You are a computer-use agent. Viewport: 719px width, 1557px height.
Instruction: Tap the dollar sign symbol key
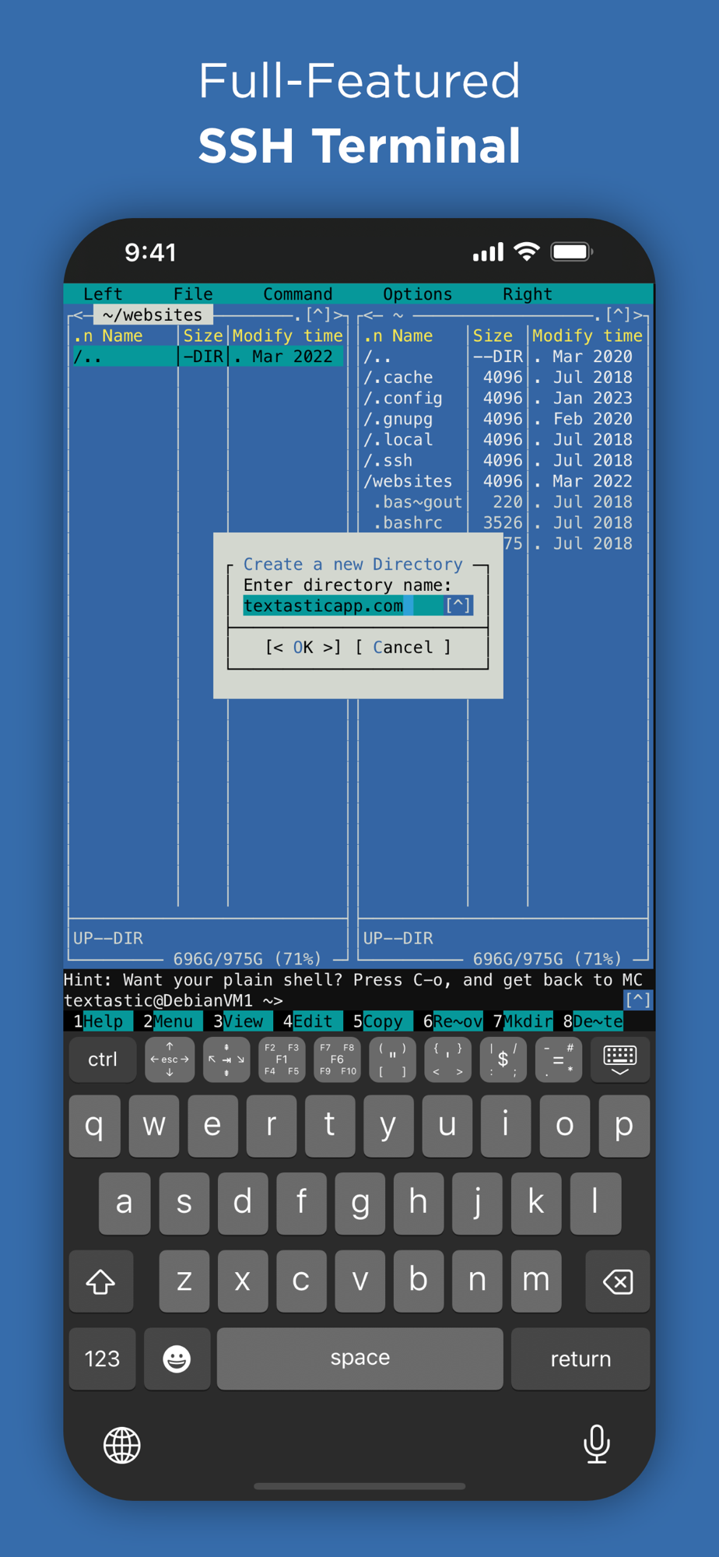[x=503, y=1060]
